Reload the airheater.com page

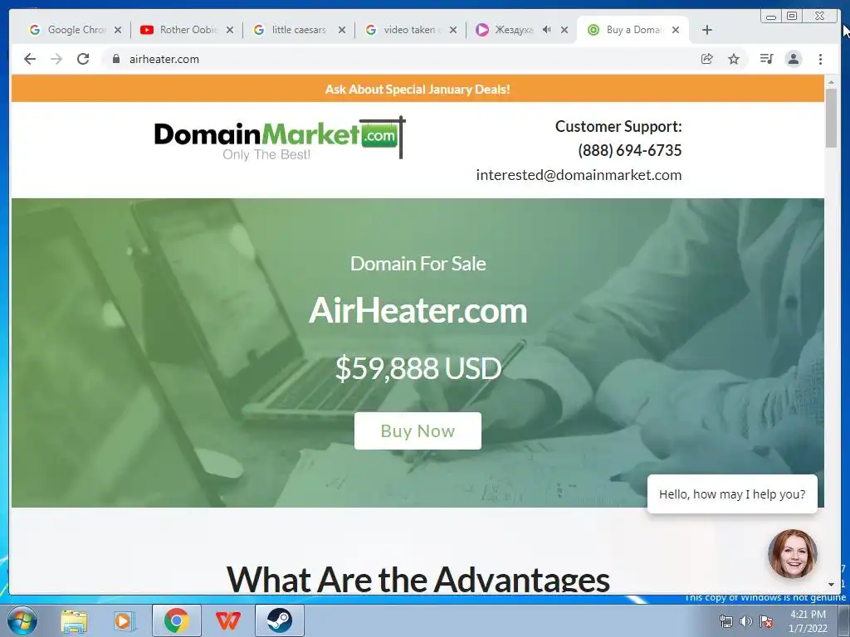[x=83, y=59]
